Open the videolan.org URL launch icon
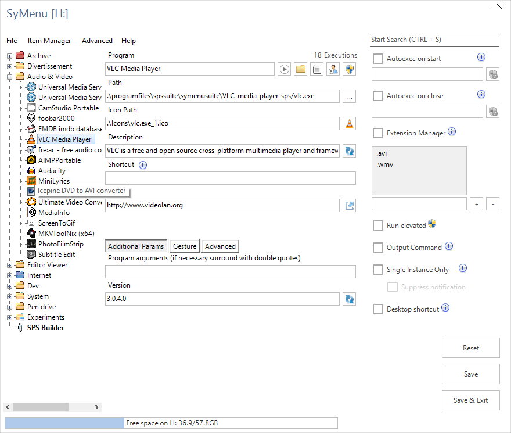This screenshot has height=433, width=511. 350,206
